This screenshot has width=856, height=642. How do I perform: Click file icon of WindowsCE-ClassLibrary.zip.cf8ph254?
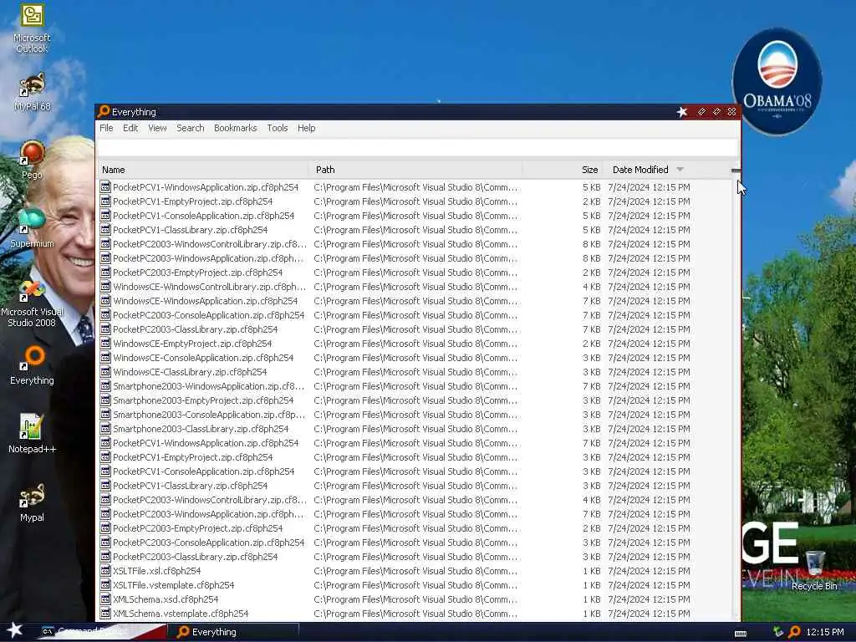105,372
